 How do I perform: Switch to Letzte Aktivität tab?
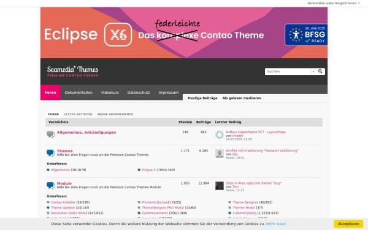78,114
